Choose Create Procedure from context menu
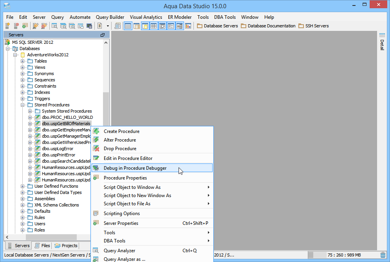Image resolution: width=390 pixels, height=262 pixels. pyautogui.click(x=152, y=131)
